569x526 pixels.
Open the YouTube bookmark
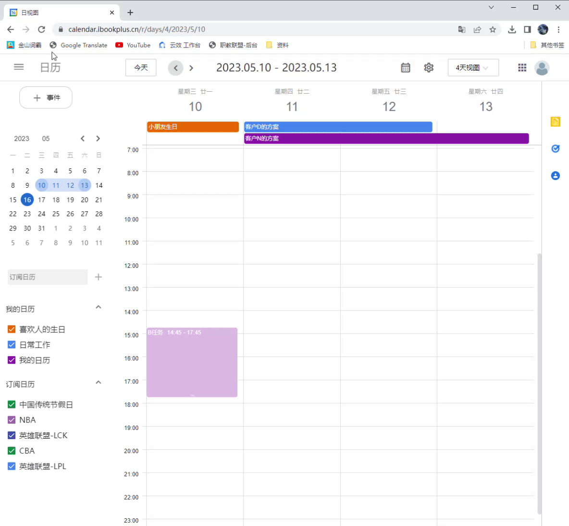coord(133,45)
